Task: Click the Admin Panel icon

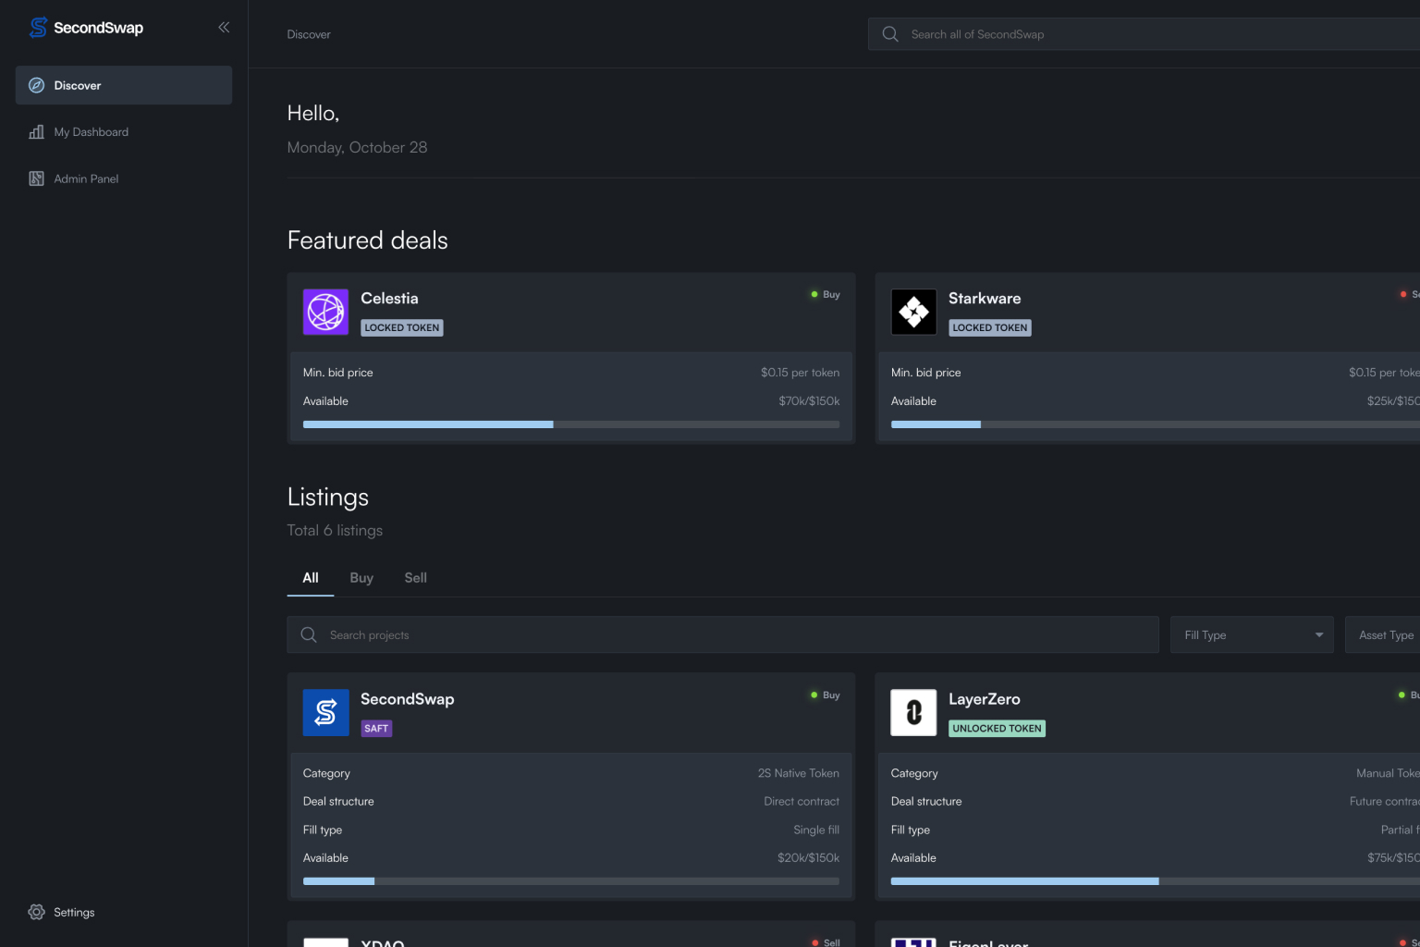Action: tap(37, 178)
